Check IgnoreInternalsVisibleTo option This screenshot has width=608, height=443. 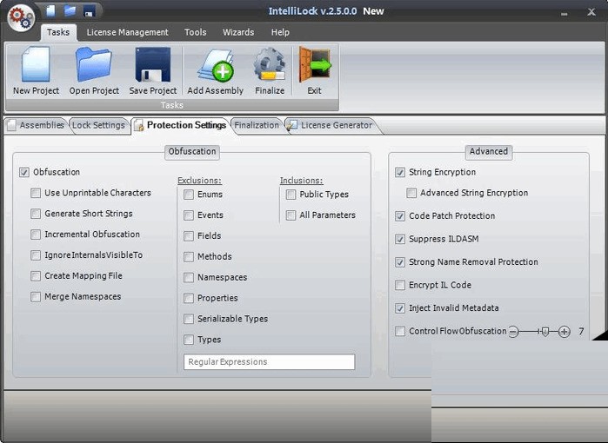36,255
